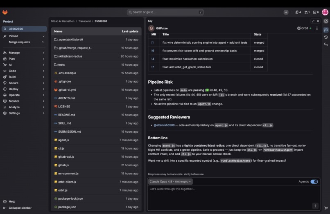330x214 pixels.
Task: Expand the Plan menu
Action: [x=24, y=59]
